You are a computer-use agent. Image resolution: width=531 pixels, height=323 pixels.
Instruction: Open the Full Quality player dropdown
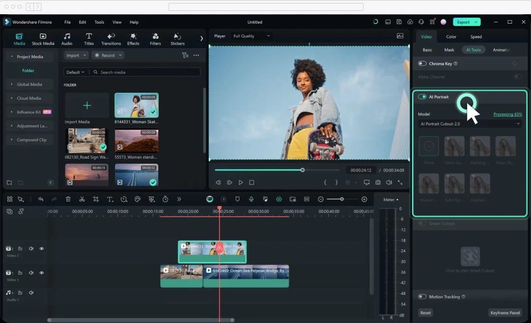pos(251,36)
